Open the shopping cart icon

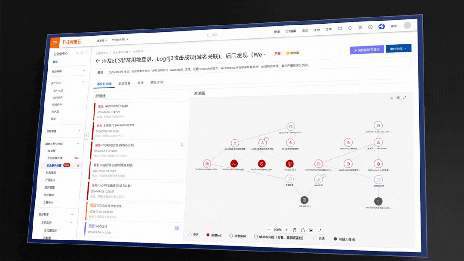pos(360,28)
